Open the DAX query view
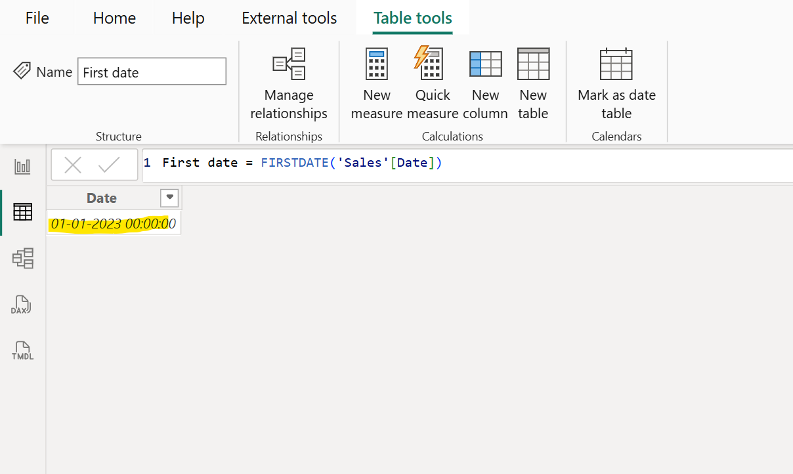 pos(22,304)
